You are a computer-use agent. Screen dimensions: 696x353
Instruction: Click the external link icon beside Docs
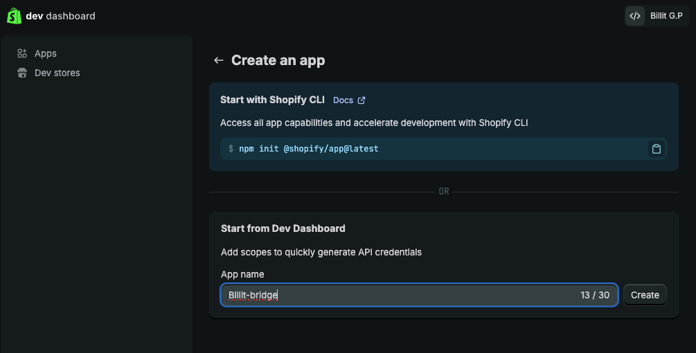pyautogui.click(x=362, y=100)
